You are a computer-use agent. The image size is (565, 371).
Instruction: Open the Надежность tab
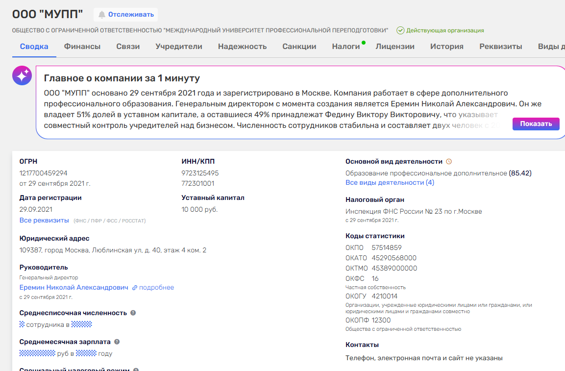point(243,47)
